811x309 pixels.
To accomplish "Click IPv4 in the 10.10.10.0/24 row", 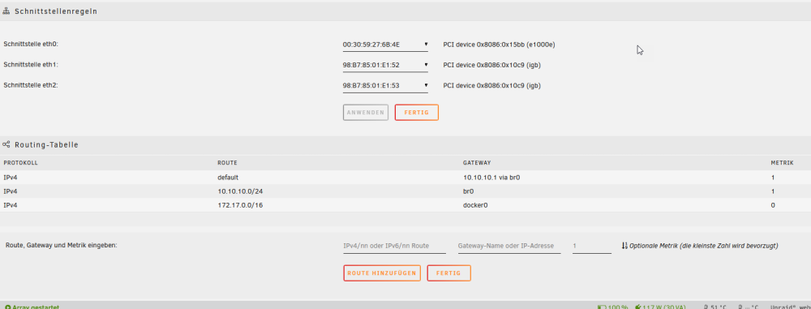I will (11, 191).
